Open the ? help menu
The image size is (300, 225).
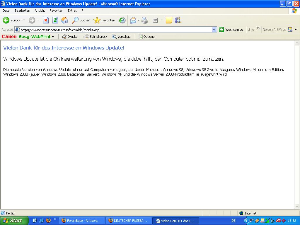[82, 11]
